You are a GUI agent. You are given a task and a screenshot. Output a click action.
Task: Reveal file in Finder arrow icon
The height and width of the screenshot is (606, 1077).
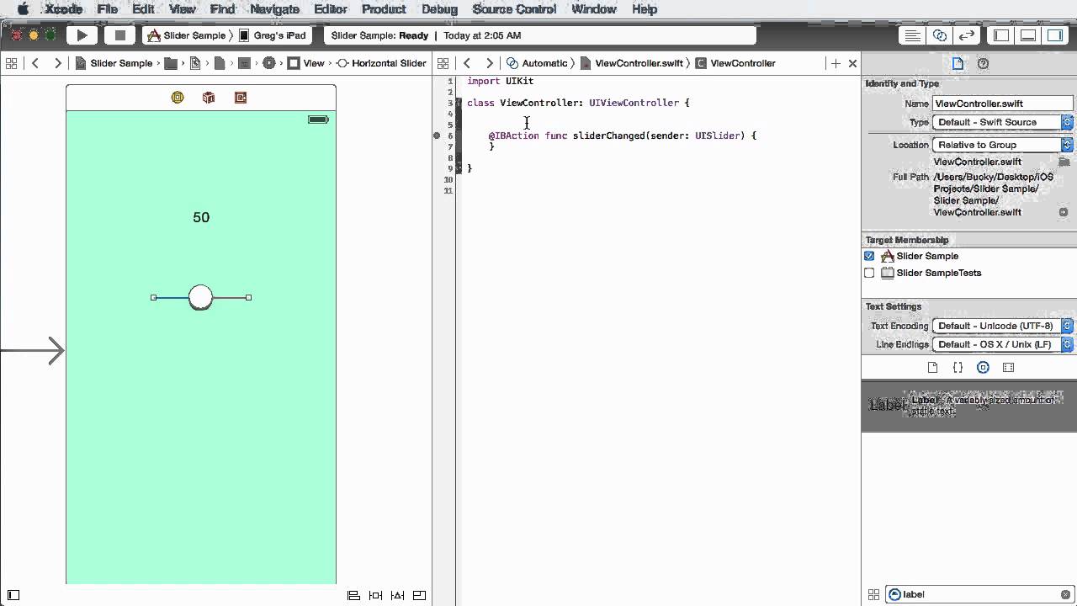pos(1064,212)
